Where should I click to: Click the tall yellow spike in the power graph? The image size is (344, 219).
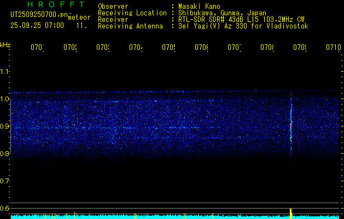(x=291, y=214)
